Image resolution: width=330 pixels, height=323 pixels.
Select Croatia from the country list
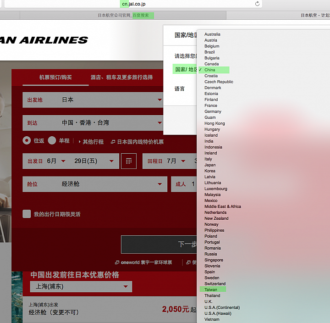click(x=211, y=76)
